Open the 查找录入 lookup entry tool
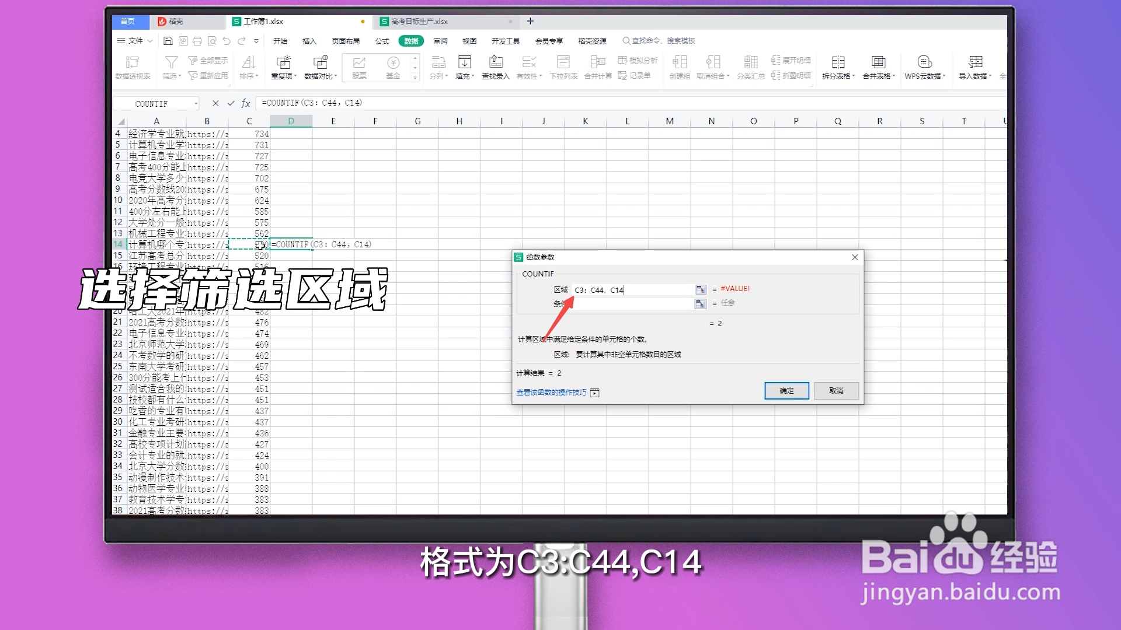Image resolution: width=1121 pixels, height=630 pixels. coord(495,65)
